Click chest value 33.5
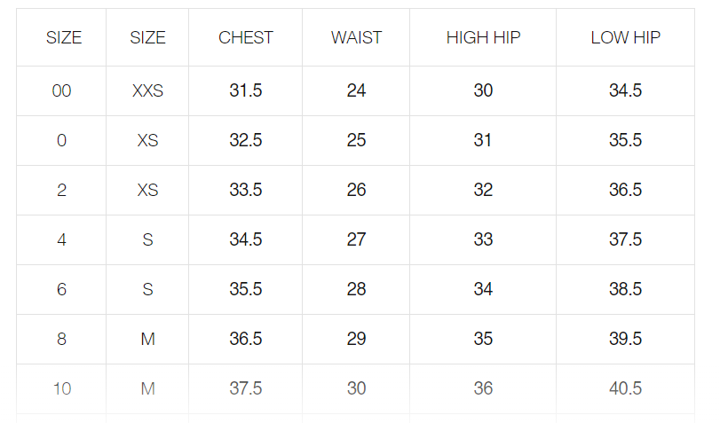 [246, 190]
